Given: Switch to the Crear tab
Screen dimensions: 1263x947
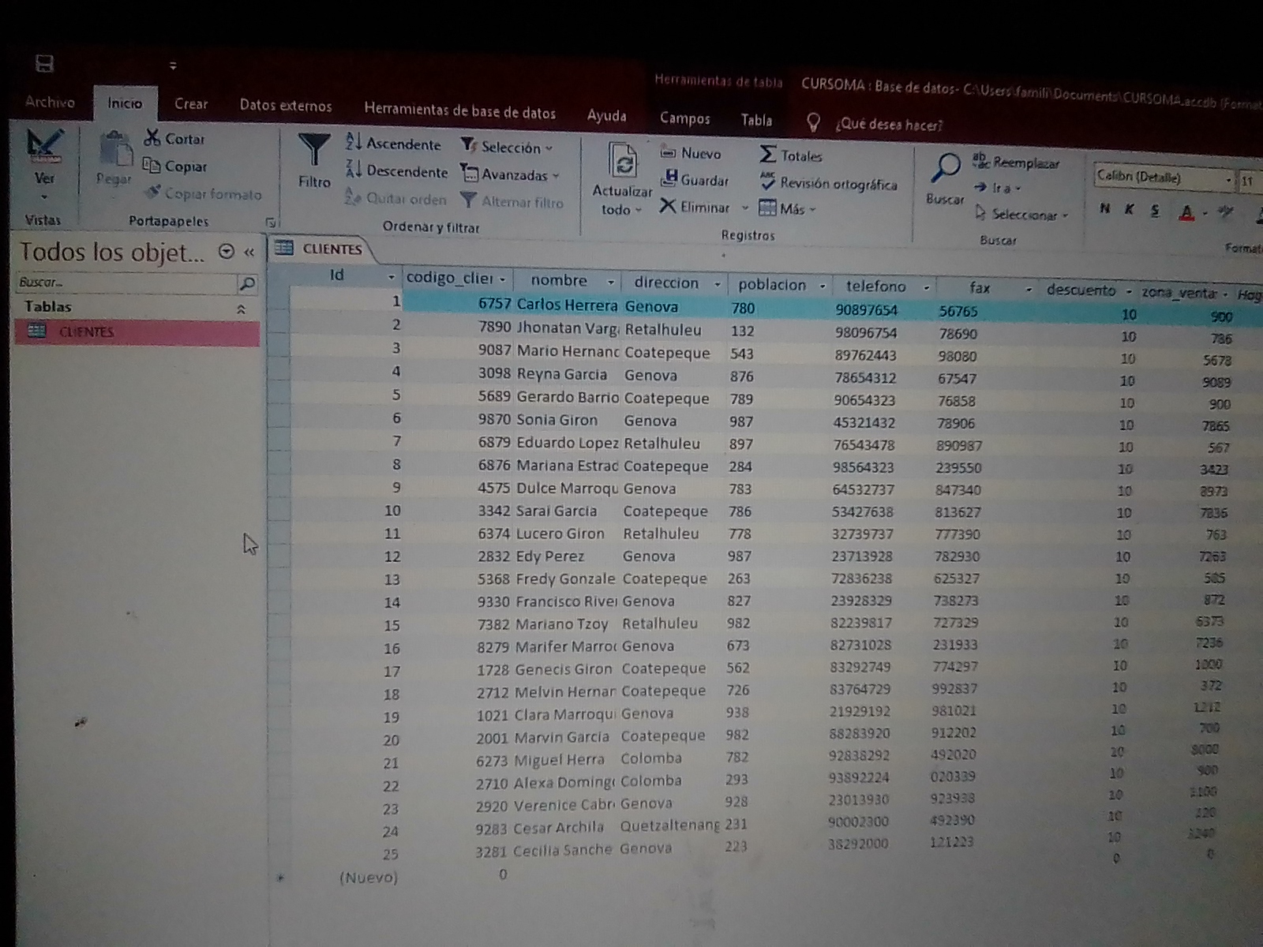Looking at the screenshot, I should pyautogui.click(x=191, y=104).
